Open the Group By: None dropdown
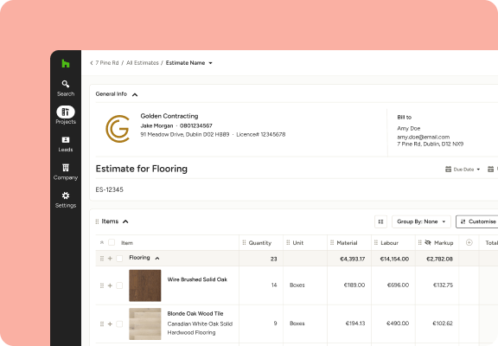The height and width of the screenshot is (346, 498). tap(421, 221)
